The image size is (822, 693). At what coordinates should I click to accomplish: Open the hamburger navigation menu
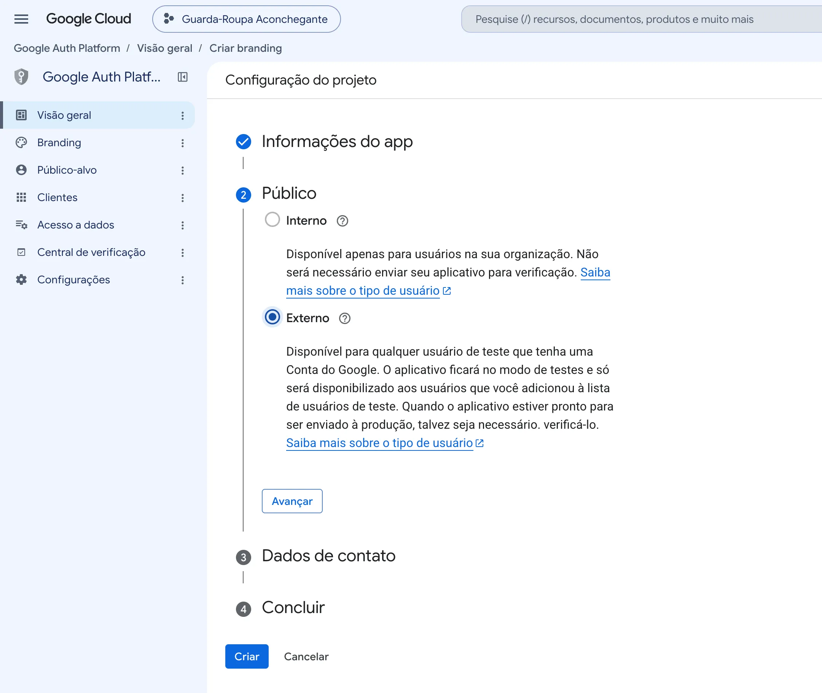click(x=21, y=19)
